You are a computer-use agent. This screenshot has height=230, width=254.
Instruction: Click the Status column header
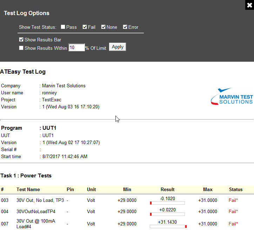[x=235, y=189]
